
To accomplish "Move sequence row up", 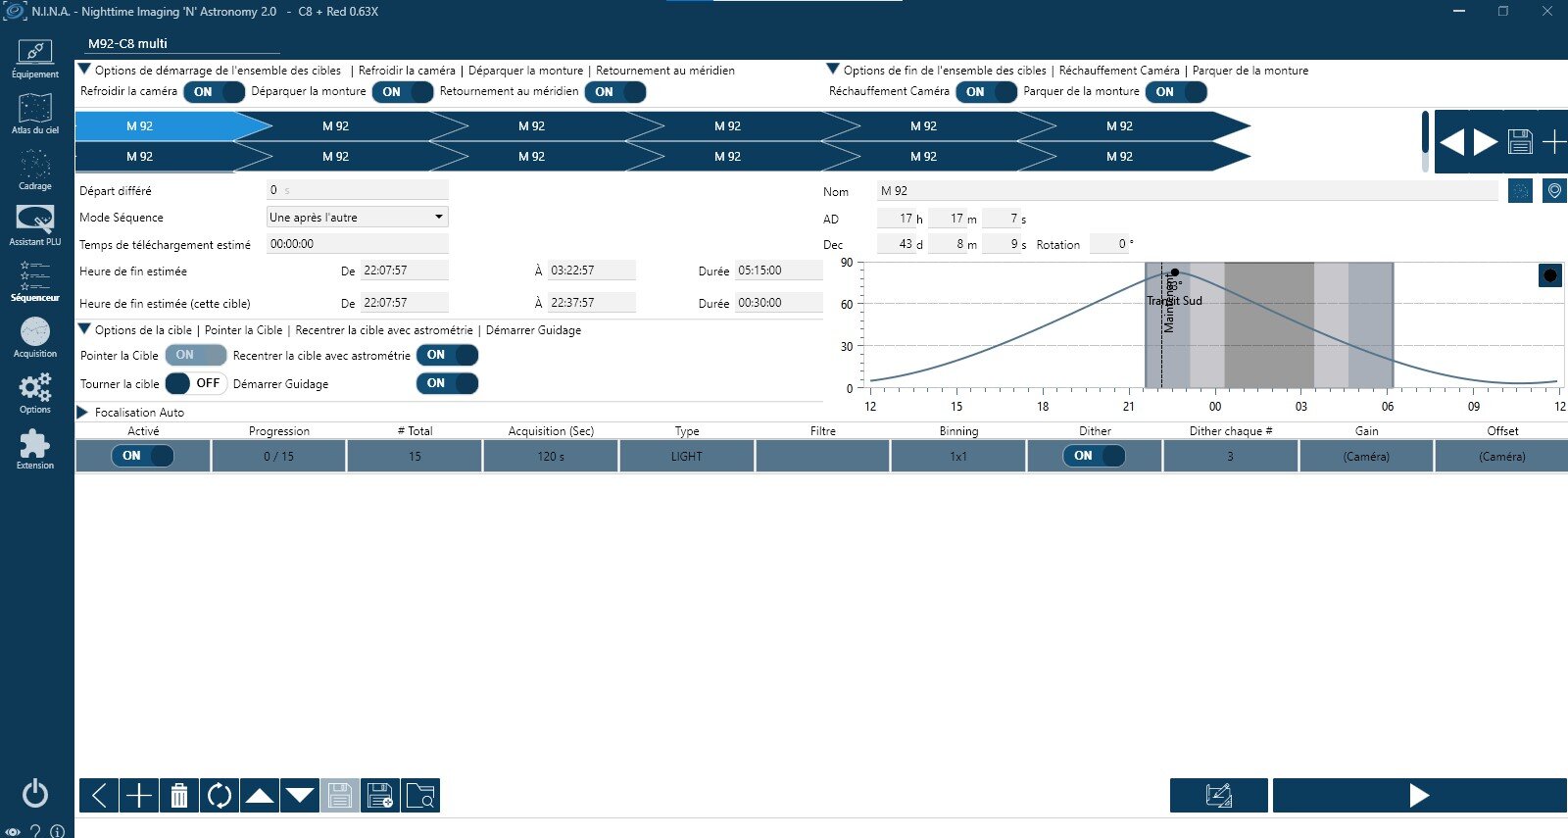I will pyautogui.click(x=260, y=795).
